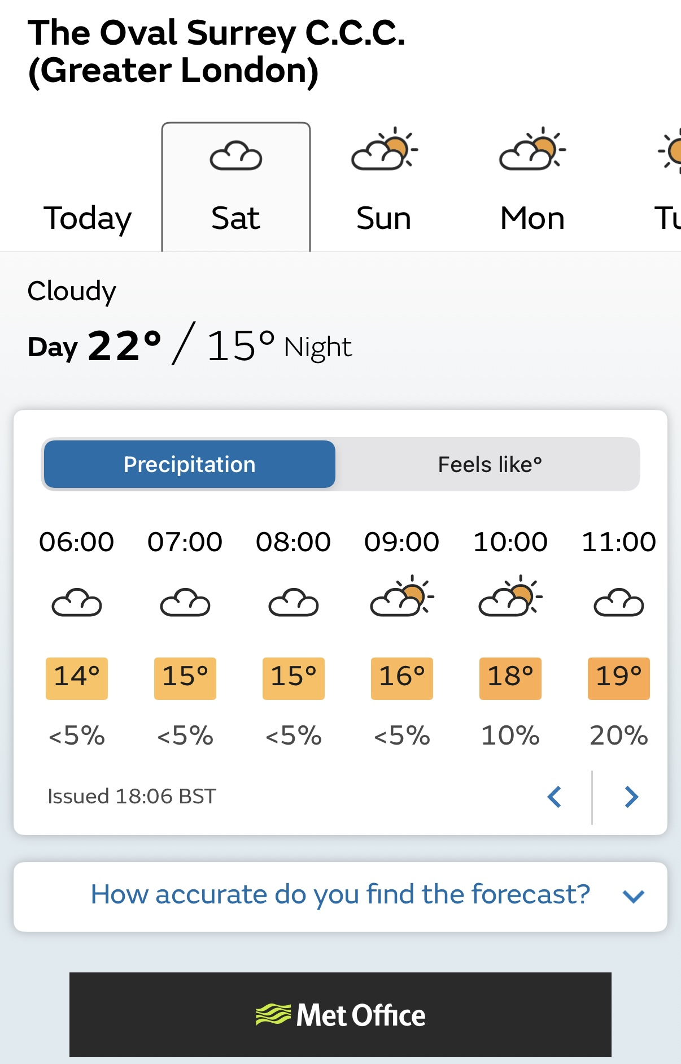Image resolution: width=681 pixels, height=1064 pixels.
Task: Click the sunny intervals icon for 09:00
Action: pos(402,596)
